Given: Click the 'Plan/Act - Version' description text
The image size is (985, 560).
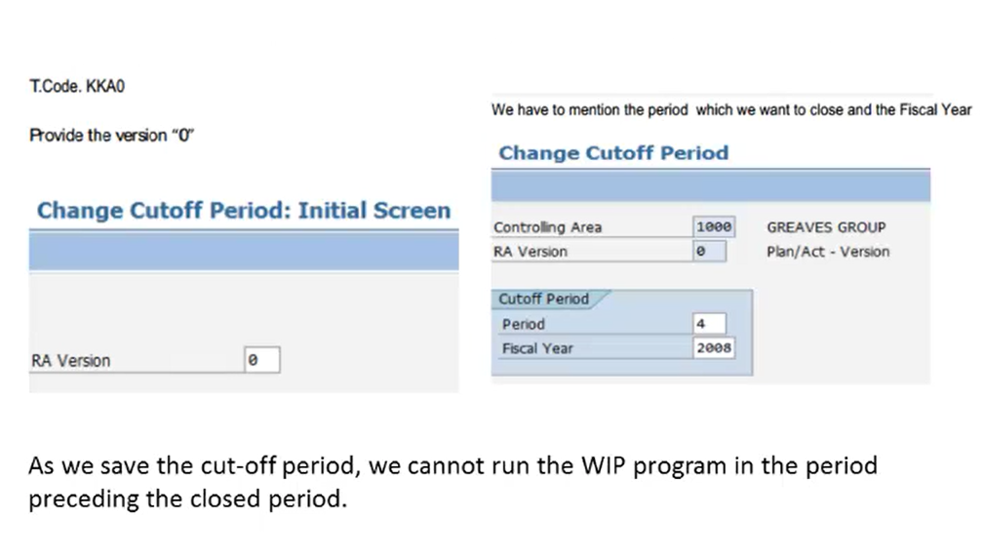Looking at the screenshot, I should click(828, 252).
